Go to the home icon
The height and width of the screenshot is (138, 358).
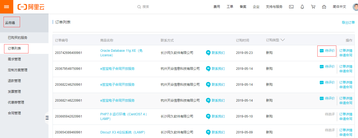pos(324,7)
